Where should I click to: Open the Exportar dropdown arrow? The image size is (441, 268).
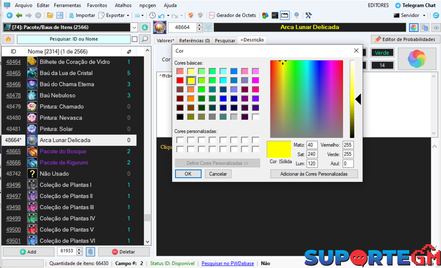click(x=128, y=15)
